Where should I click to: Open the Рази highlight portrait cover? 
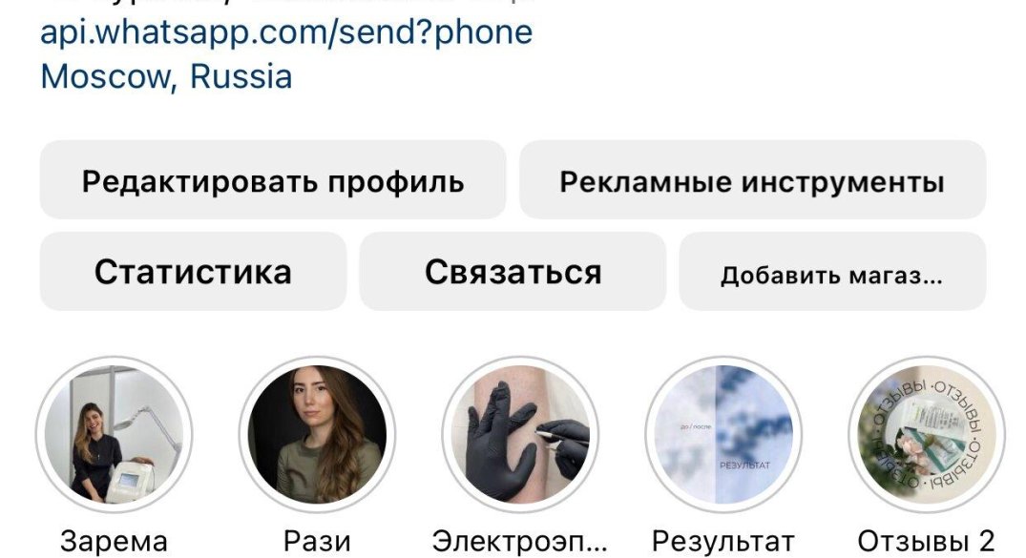pyautogui.click(x=318, y=434)
